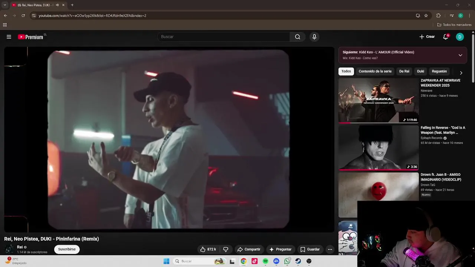Open Todos los marcadores folder
This screenshot has width=475, height=267.
click(454, 25)
